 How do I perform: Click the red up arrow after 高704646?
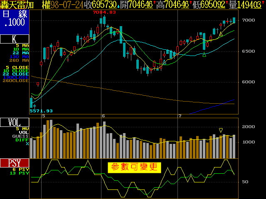[190, 3]
